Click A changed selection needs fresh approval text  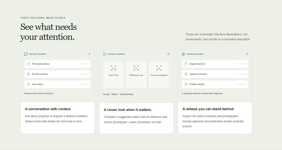[202, 93]
